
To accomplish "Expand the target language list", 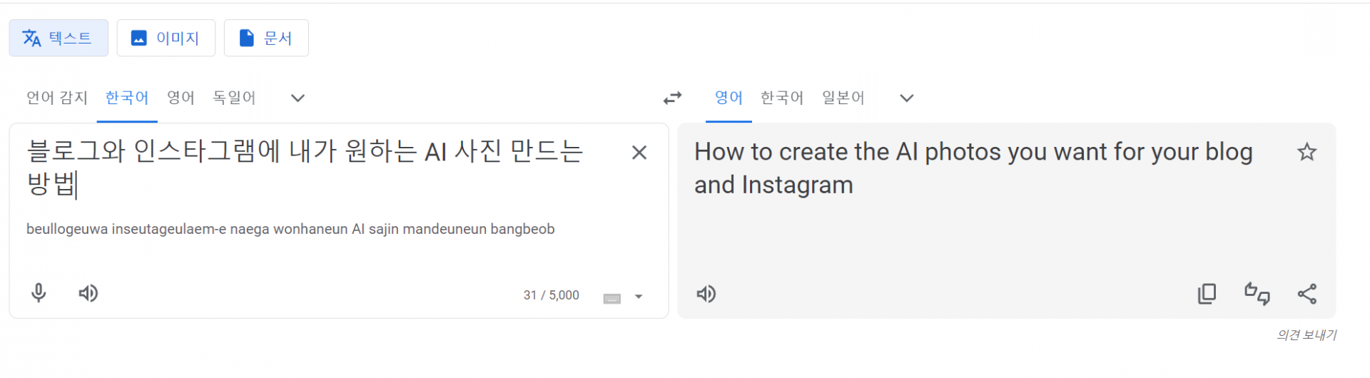I will [x=906, y=98].
